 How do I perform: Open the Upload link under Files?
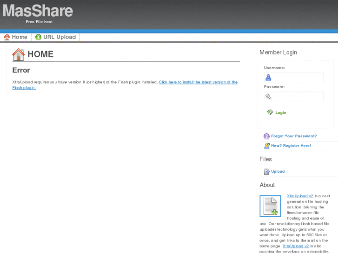[x=278, y=171]
